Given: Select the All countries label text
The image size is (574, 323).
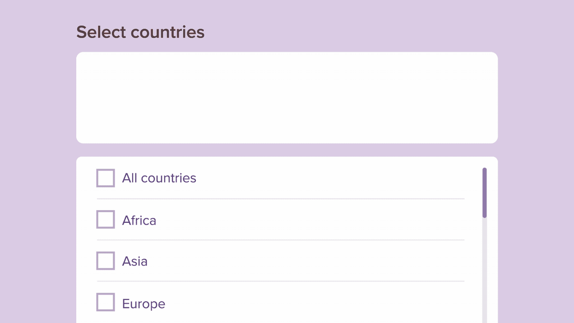Looking at the screenshot, I should (159, 178).
